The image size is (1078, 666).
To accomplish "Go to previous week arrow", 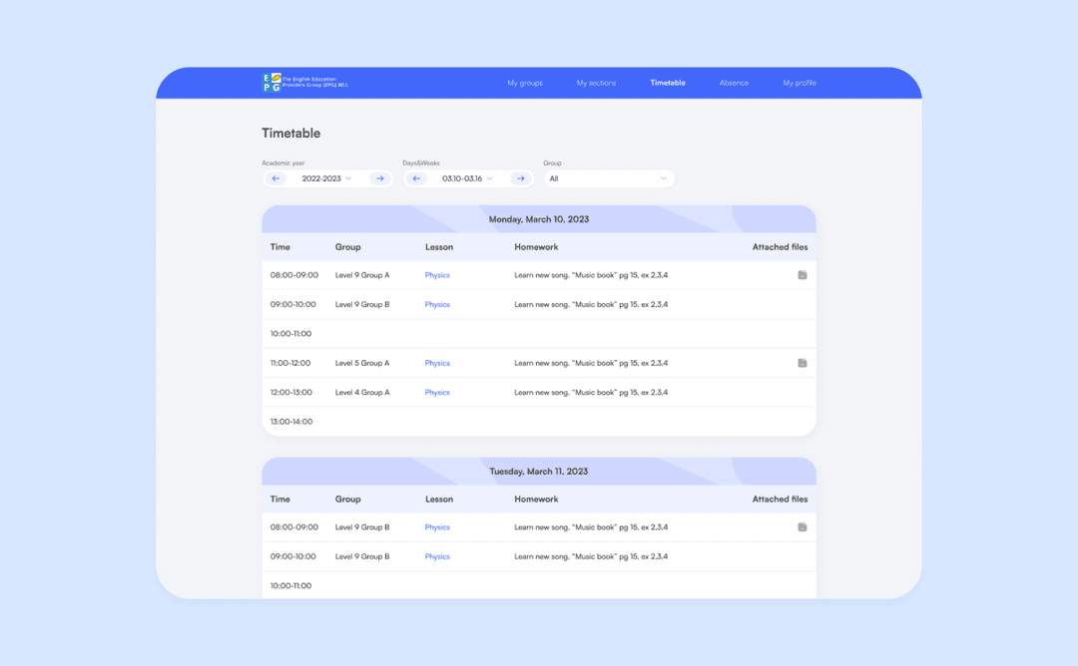I will pyautogui.click(x=416, y=178).
